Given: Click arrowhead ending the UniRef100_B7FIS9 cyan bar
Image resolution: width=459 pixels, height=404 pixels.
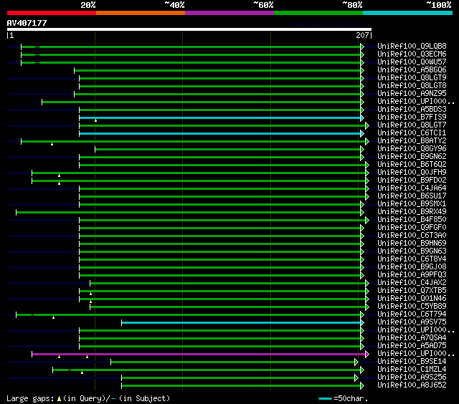Looking at the screenshot, I should click(x=362, y=117).
